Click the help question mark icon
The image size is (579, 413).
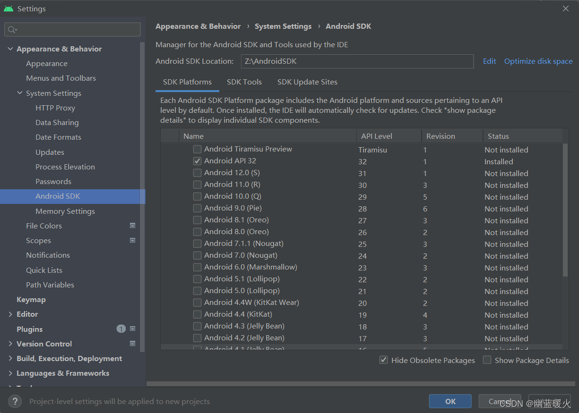point(15,401)
